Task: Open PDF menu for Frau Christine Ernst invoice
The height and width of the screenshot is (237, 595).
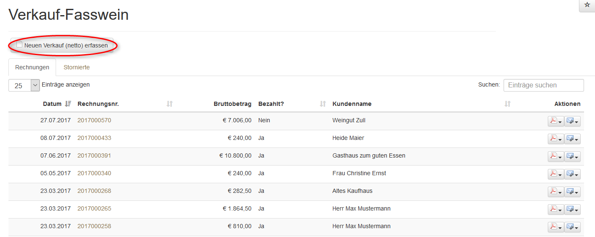Action: coord(555,174)
